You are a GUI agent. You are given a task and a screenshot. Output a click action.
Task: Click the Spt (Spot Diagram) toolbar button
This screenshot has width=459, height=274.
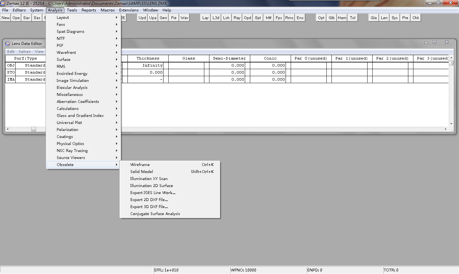258,18
